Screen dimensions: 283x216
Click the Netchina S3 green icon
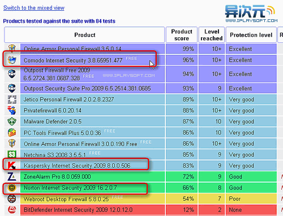(x=12, y=154)
